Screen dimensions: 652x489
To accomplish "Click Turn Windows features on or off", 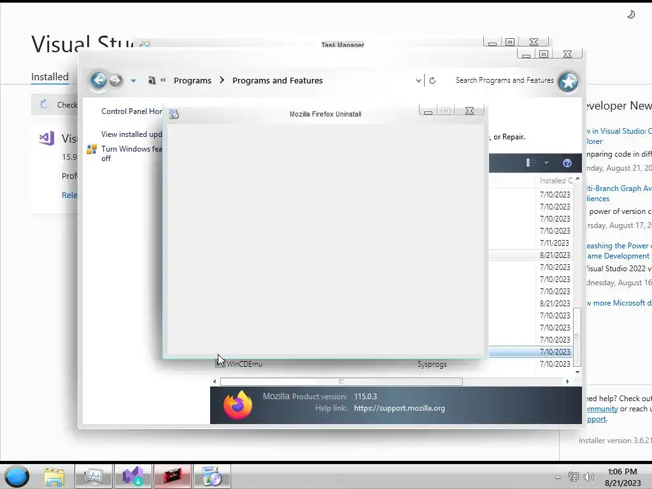I will 131,153.
